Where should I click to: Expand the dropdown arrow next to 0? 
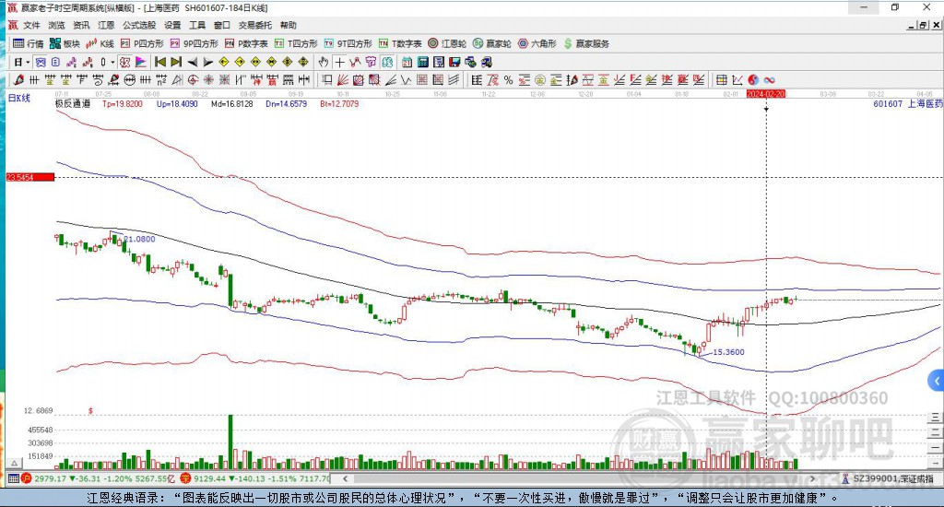pyautogui.click(x=112, y=62)
